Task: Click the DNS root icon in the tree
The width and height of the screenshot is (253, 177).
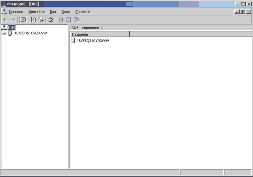Action: click(x=4, y=28)
